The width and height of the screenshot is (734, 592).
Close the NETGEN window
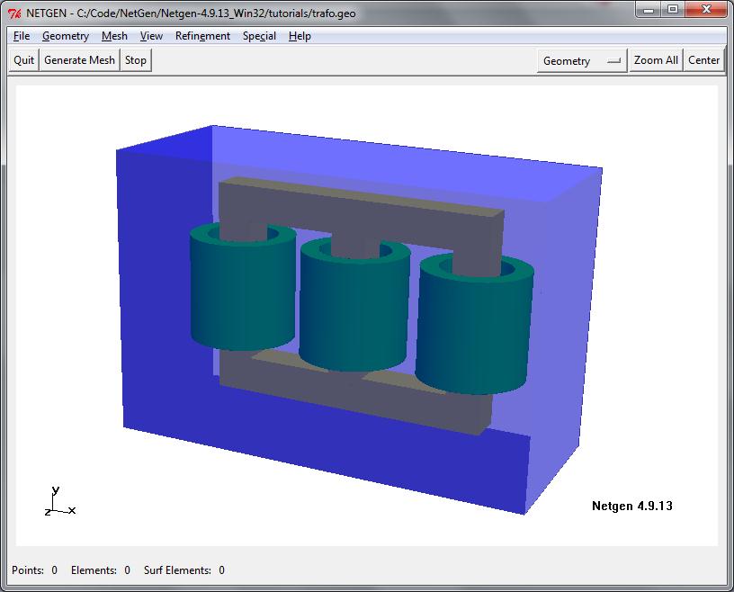(706, 9)
